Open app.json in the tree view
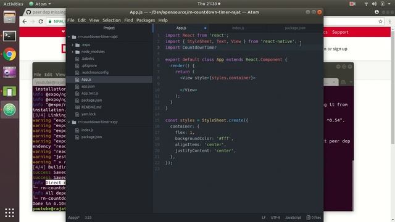This screenshot has height=222, width=395. pos(88,86)
